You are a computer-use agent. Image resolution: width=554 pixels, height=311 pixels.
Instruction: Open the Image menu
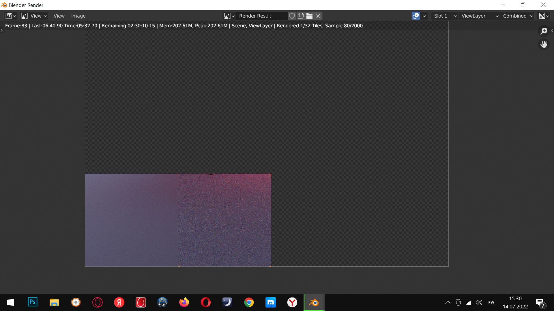[x=78, y=16]
